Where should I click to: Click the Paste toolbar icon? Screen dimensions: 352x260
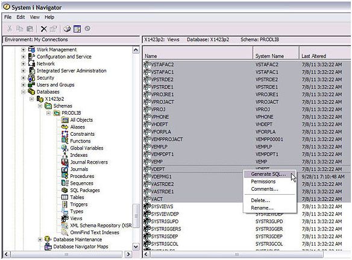(x=30, y=28)
